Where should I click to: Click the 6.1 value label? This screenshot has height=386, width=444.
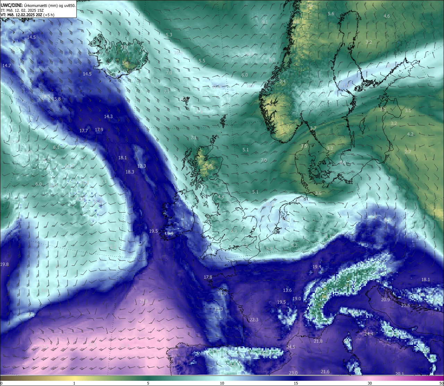pos(56,147)
